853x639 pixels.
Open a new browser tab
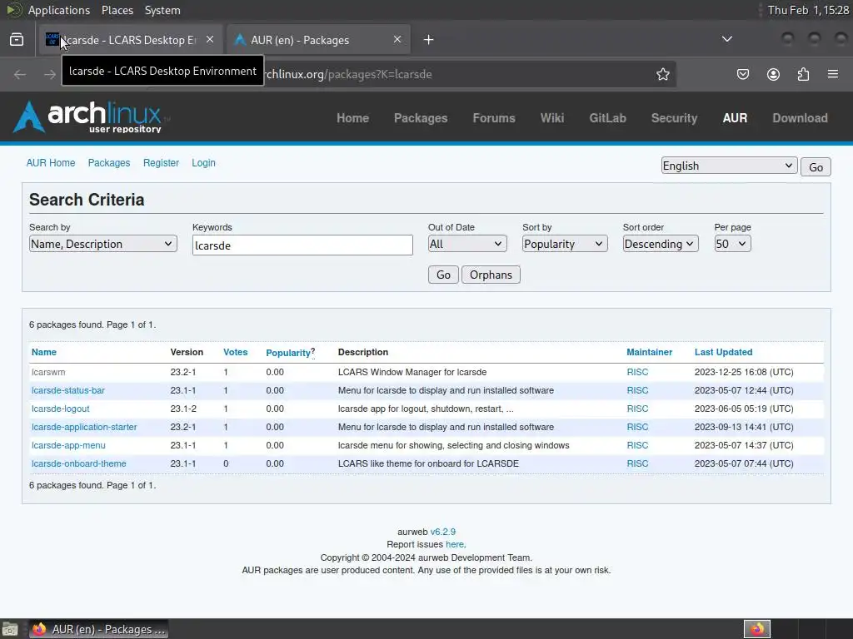(429, 40)
